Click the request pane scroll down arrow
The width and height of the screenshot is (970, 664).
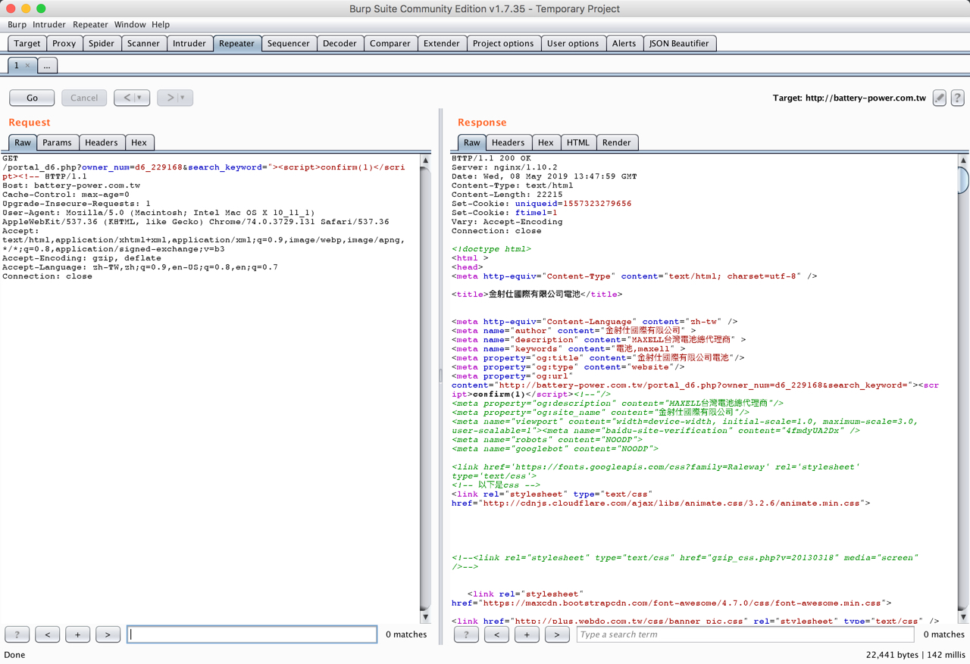point(425,617)
